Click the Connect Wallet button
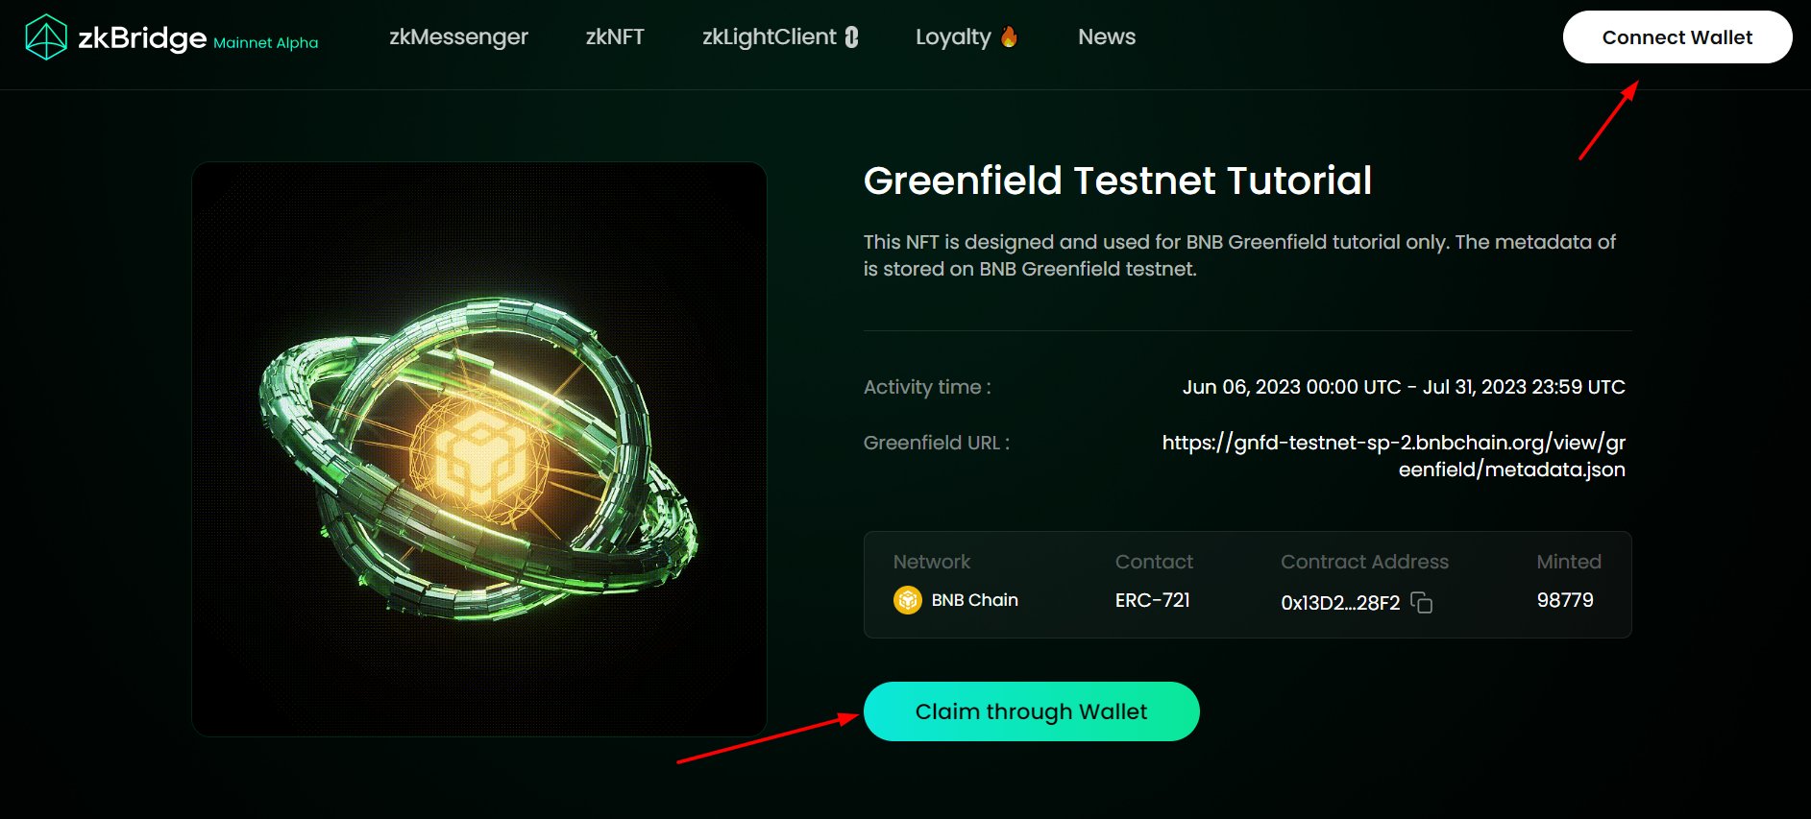Viewport: 1811px width, 819px height. tap(1677, 37)
